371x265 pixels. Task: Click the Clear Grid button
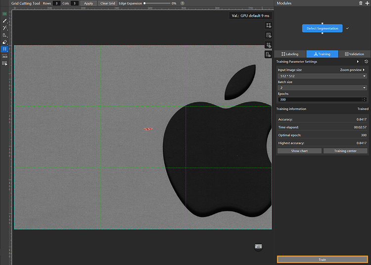click(x=108, y=3)
